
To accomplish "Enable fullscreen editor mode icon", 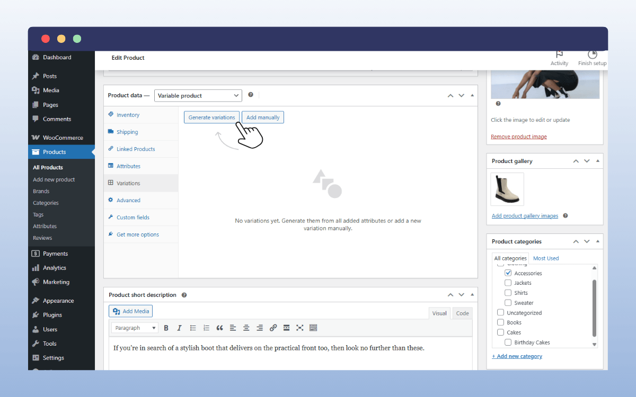I will click(x=299, y=328).
